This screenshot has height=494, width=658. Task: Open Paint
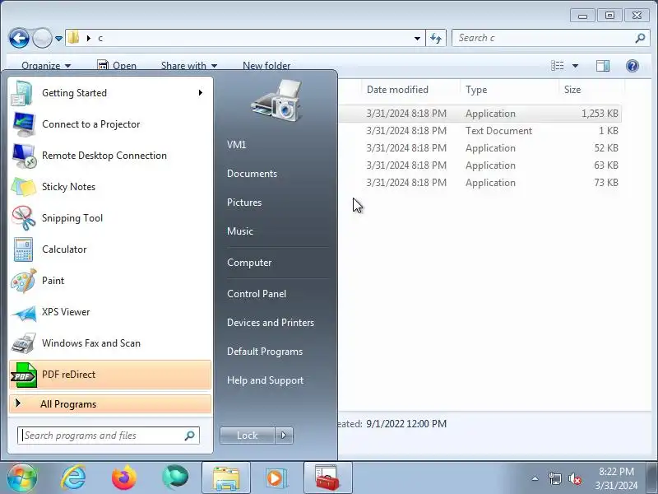click(x=110, y=281)
